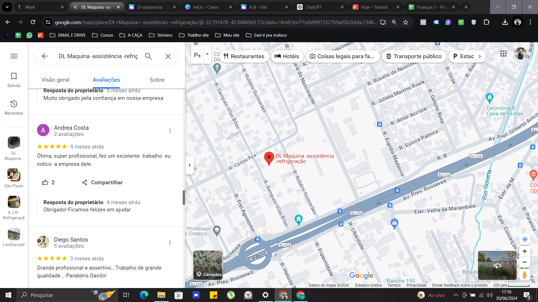Open Termos link at map footer
This screenshot has height=302, width=538.
click(394, 285)
